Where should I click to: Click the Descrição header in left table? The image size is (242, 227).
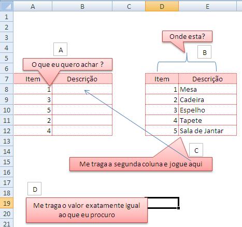82,79
